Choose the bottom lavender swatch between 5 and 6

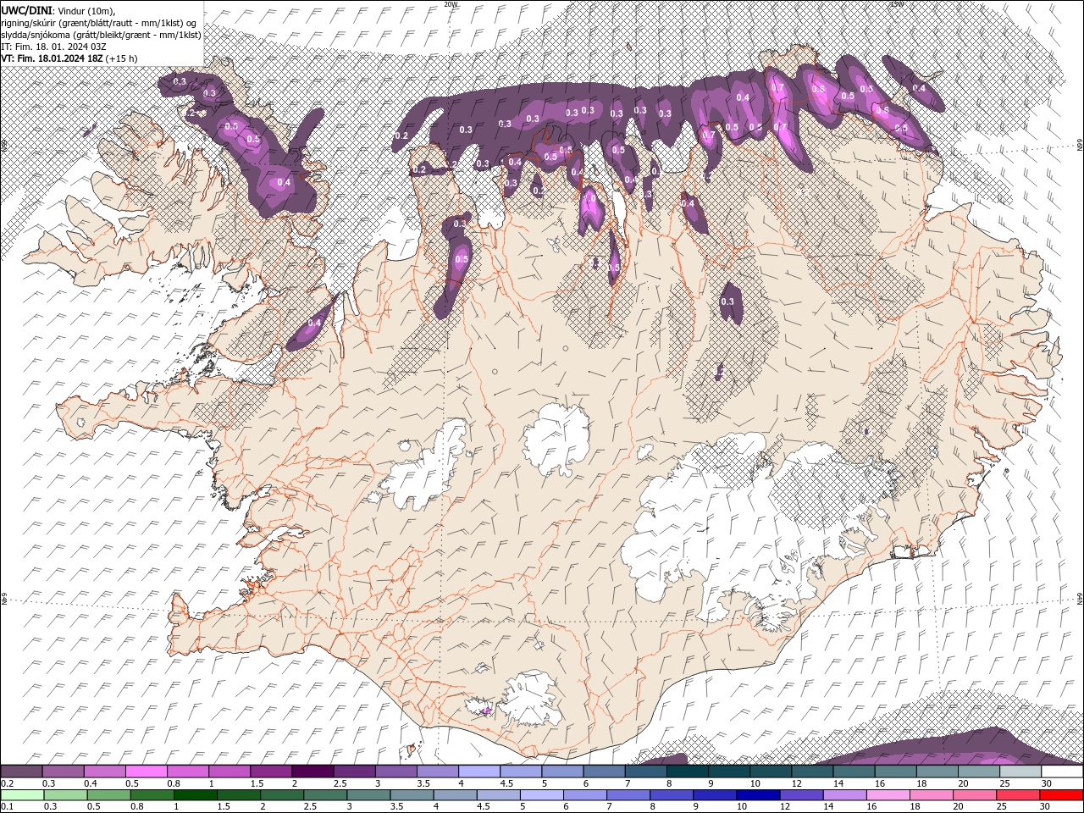(541, 795)
